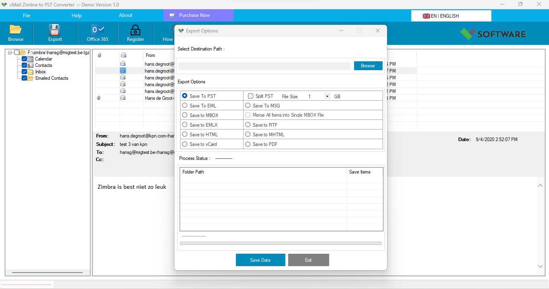Click the Exit button in dialog
This screenshot has width=549, height=289.
click(308, 260)
